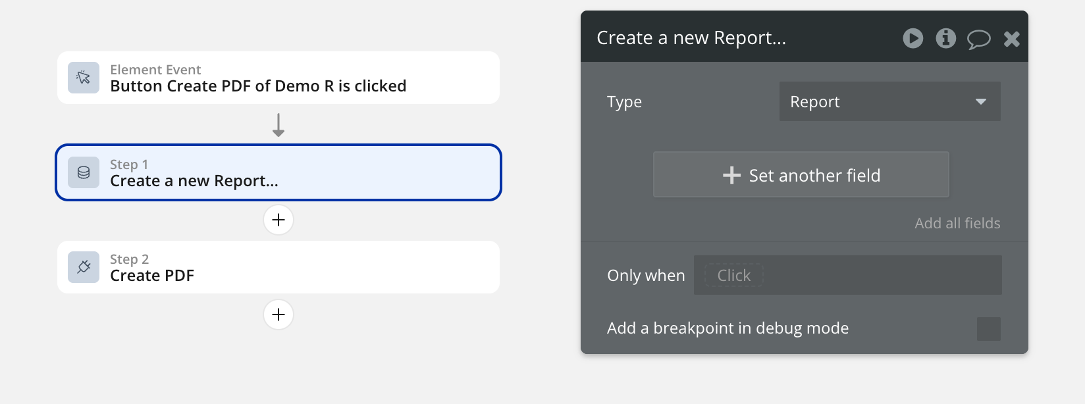This screenshot has width=1085, height=404.
Task: Click the Type dropdown arrow
Action: click(980, 101)
